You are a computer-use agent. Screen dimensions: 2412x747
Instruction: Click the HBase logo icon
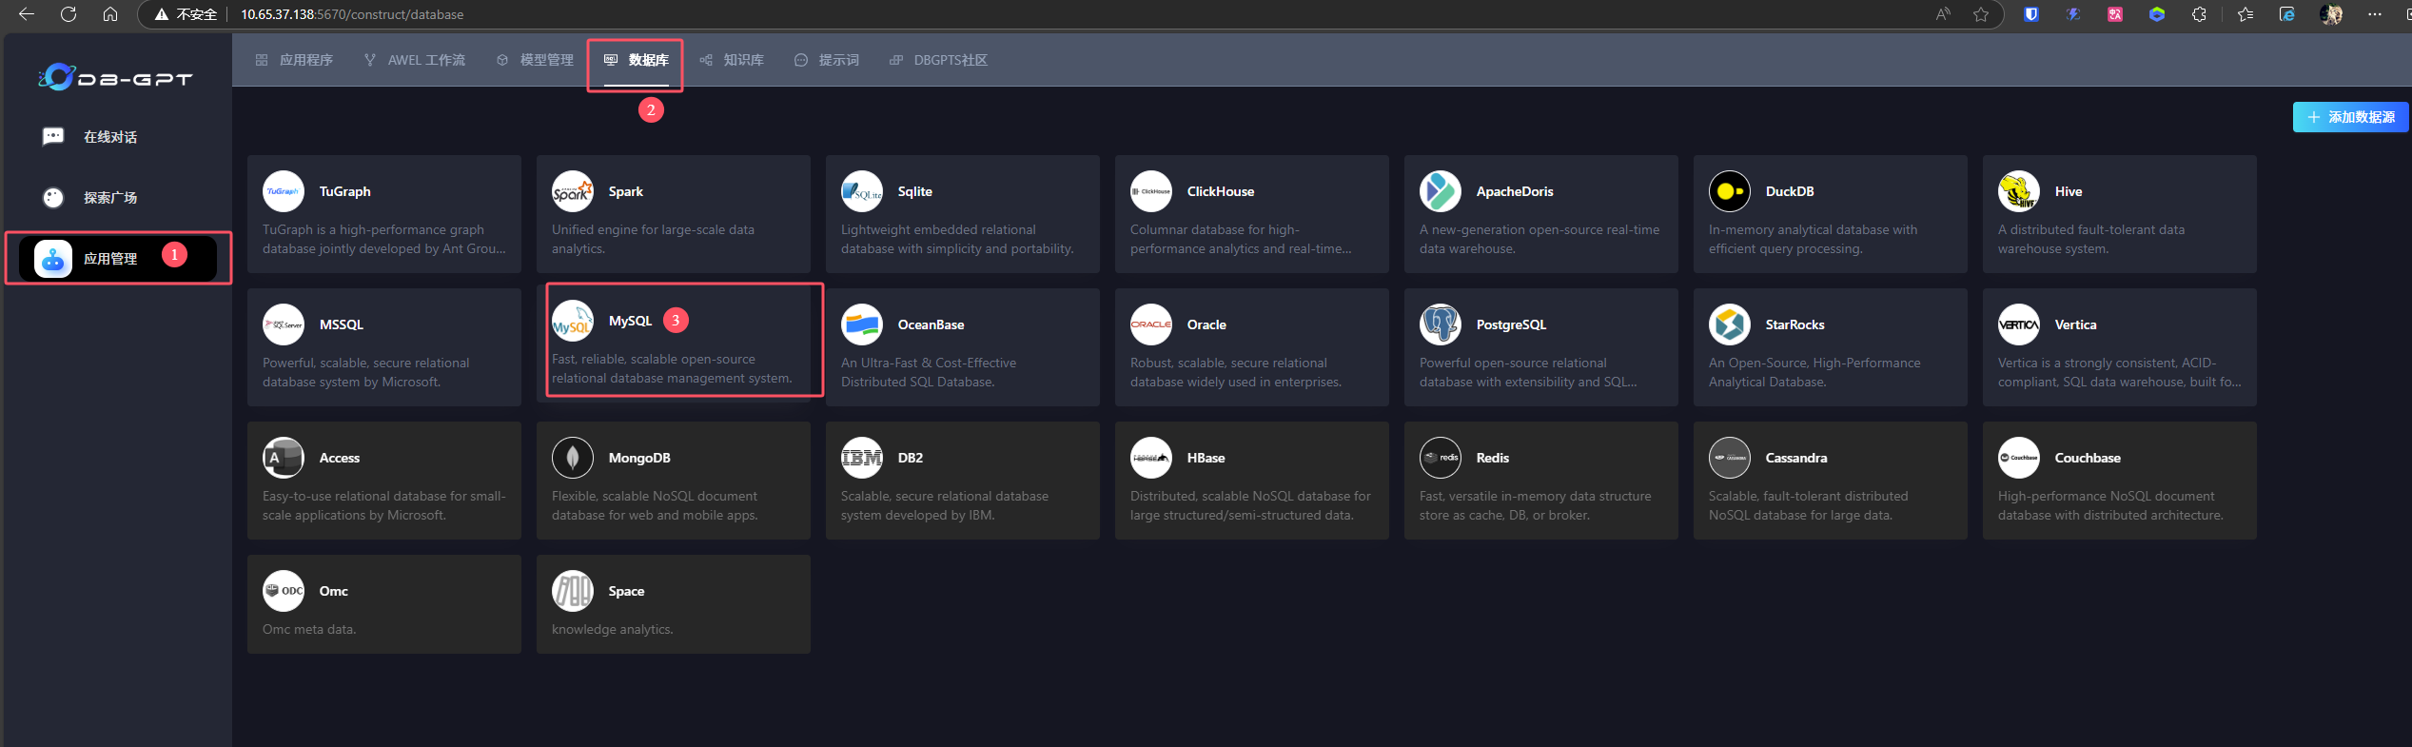click(x=1151, y=458)
